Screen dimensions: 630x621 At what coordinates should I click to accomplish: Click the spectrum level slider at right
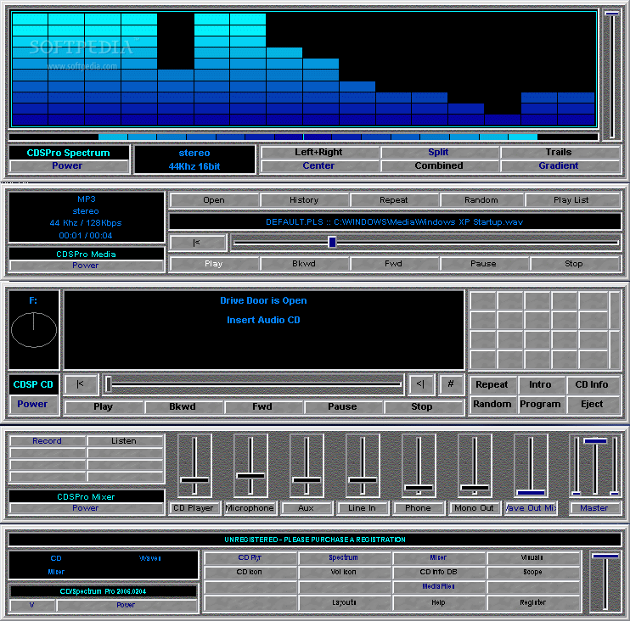click(x=612, y=14)
